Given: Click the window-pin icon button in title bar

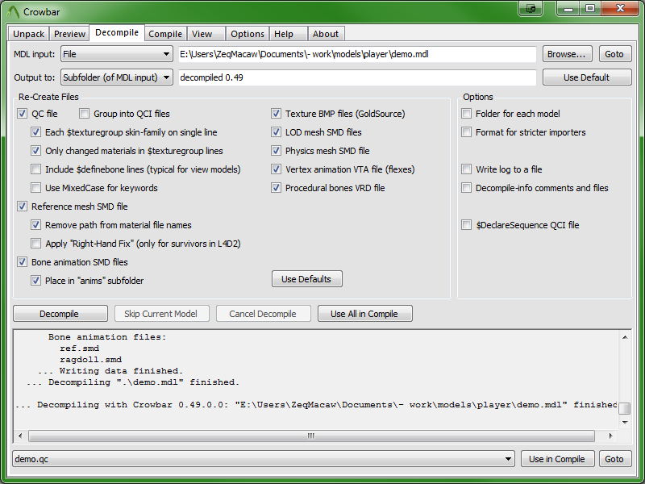Looking at the screenshot, I should coord(531,9).
